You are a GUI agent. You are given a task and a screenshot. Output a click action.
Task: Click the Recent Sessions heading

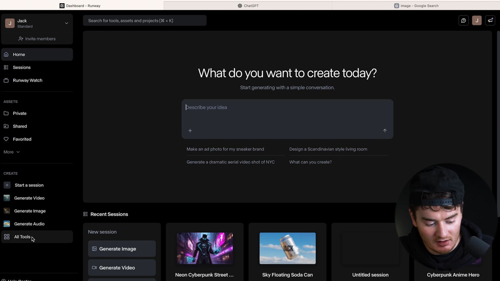click(x=109, y=214)
